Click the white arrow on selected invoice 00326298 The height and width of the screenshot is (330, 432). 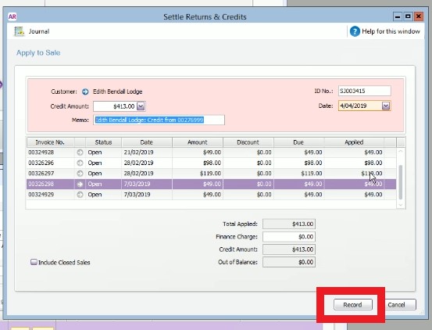[x=80, y=185]
